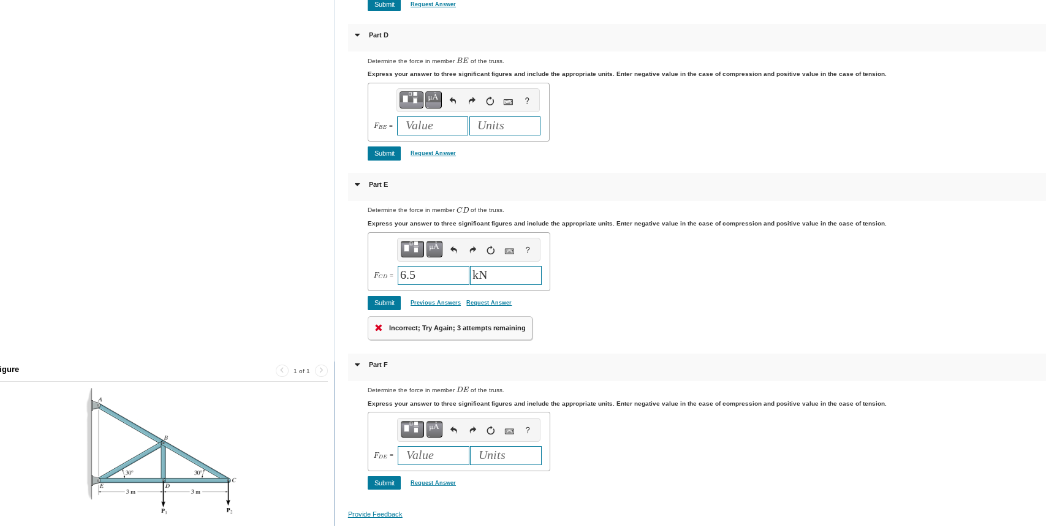The image size is (1046, 527).
Task: Open Provide Feedback link
Action: coord(375,514)
